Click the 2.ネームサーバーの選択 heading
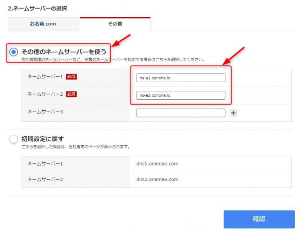The width and height of the screenshot is (300, 233). click(x=37, y=8)
